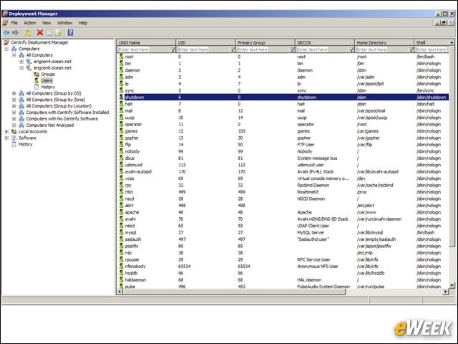Expand All Computers (Group by Location)

[x=14, y=106]
